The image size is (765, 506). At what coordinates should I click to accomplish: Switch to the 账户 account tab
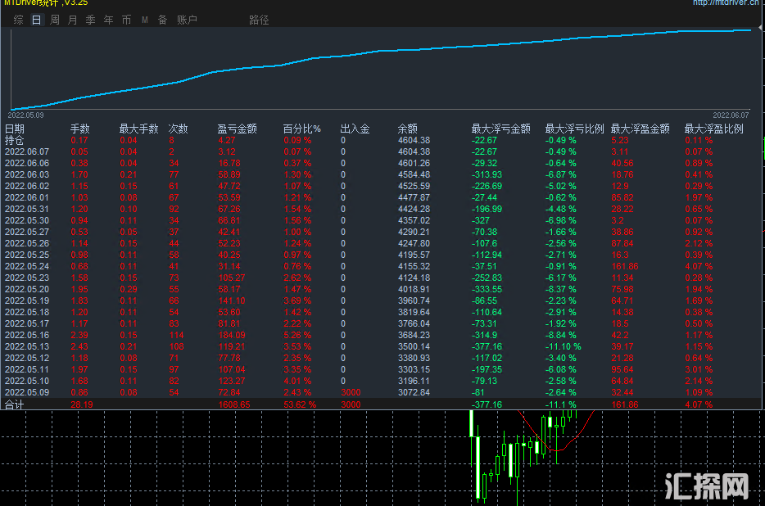[187, 20]
